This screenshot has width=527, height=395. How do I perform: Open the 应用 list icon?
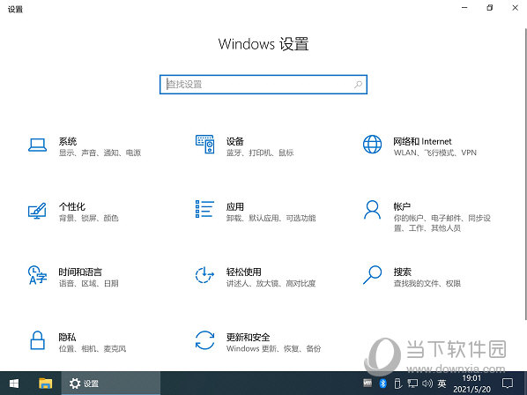tap(204, 209)
